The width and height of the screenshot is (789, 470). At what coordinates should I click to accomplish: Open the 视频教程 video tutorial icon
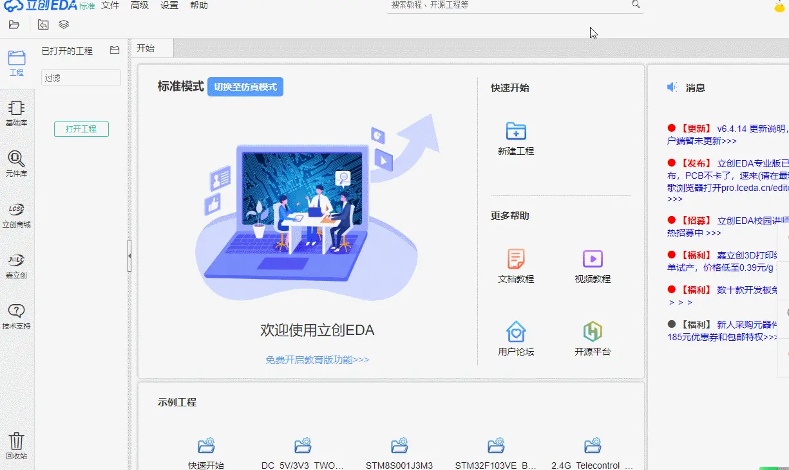click(x=593, y=258)
